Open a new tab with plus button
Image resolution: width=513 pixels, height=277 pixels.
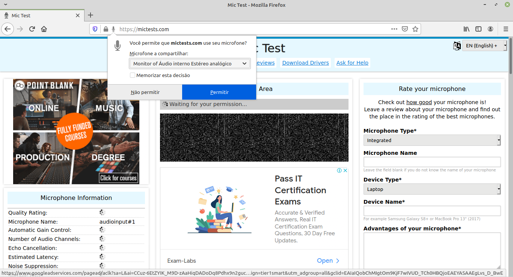[90, 15]
